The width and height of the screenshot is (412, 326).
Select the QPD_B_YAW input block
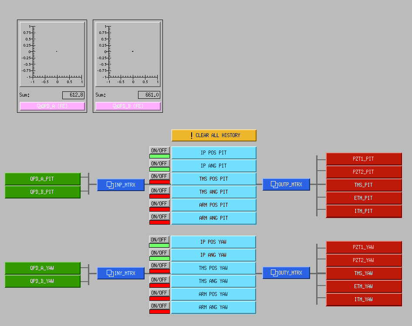tap(43, 281)
